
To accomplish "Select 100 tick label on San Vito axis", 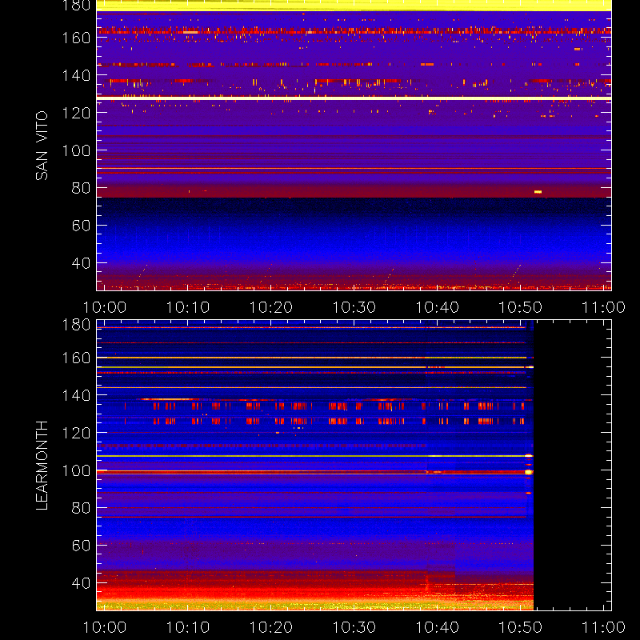I will pos(76,150).
